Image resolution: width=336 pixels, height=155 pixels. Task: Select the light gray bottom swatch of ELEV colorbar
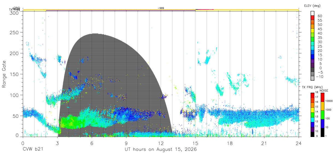pos(312,78)
